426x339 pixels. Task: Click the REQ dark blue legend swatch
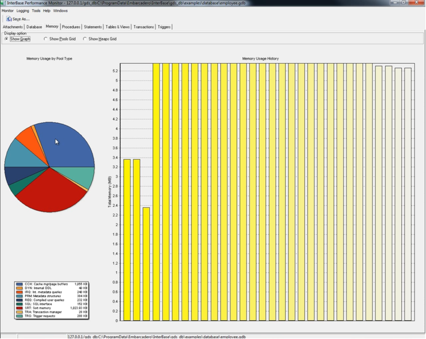19,300
